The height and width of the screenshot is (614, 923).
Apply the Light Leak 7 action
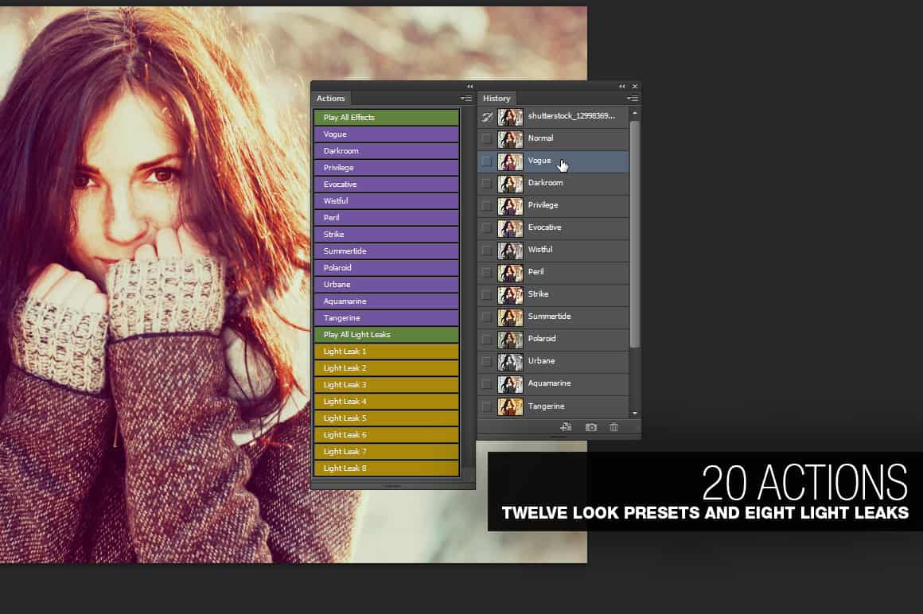[386, 451]
